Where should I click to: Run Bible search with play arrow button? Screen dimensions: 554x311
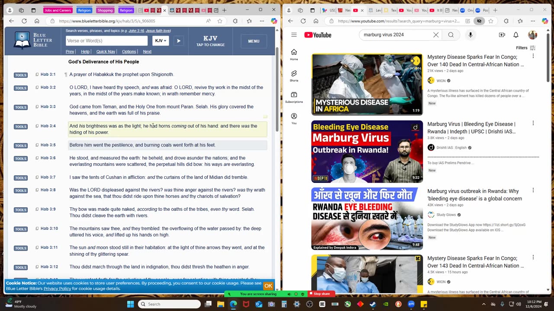[x=178, y=41]
